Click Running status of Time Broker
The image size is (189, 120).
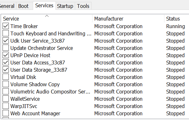pyautogui.click(x=175, y=27)
